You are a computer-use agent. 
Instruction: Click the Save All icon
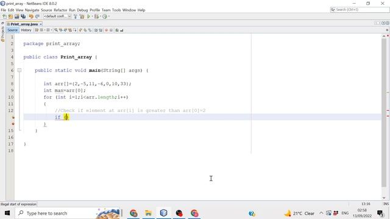pyautogui.click(x=23, y=16)
